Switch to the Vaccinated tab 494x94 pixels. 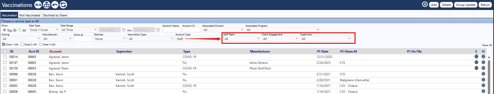coord(9,15)
